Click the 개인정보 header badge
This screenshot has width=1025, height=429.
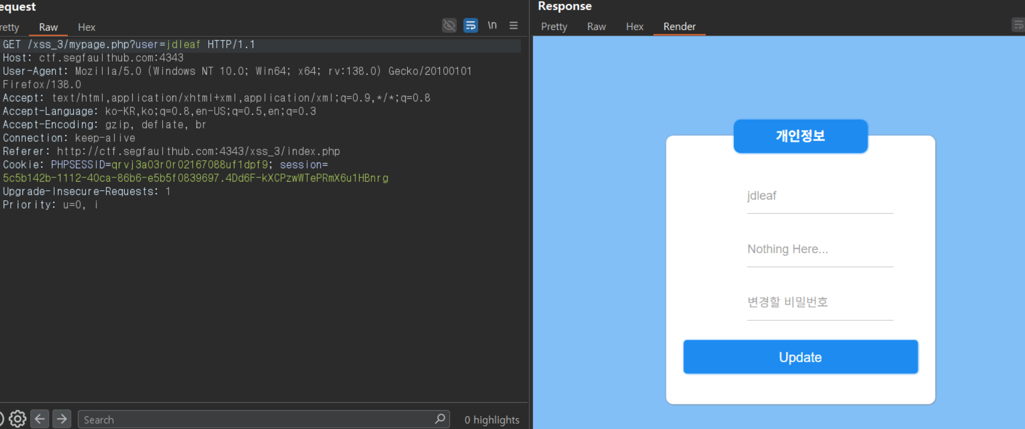(800, 136)
